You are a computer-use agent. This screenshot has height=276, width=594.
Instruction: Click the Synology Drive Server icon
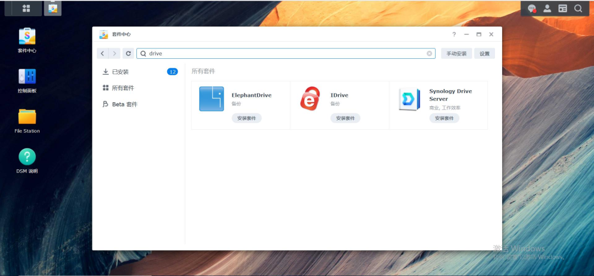coord(409,99)
